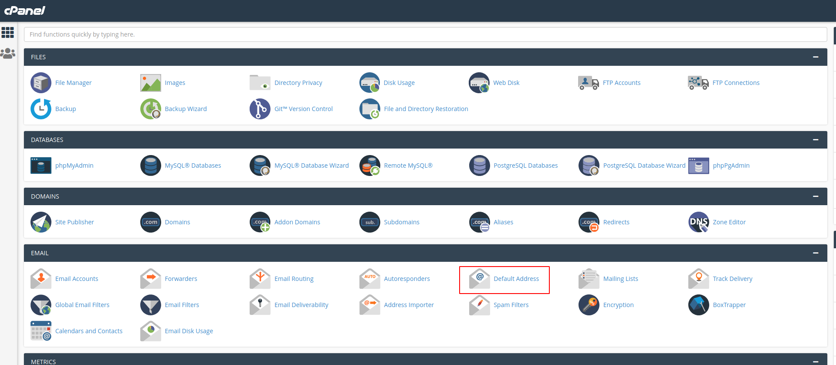Click the Site Publisher paper-plane icon

41,222
